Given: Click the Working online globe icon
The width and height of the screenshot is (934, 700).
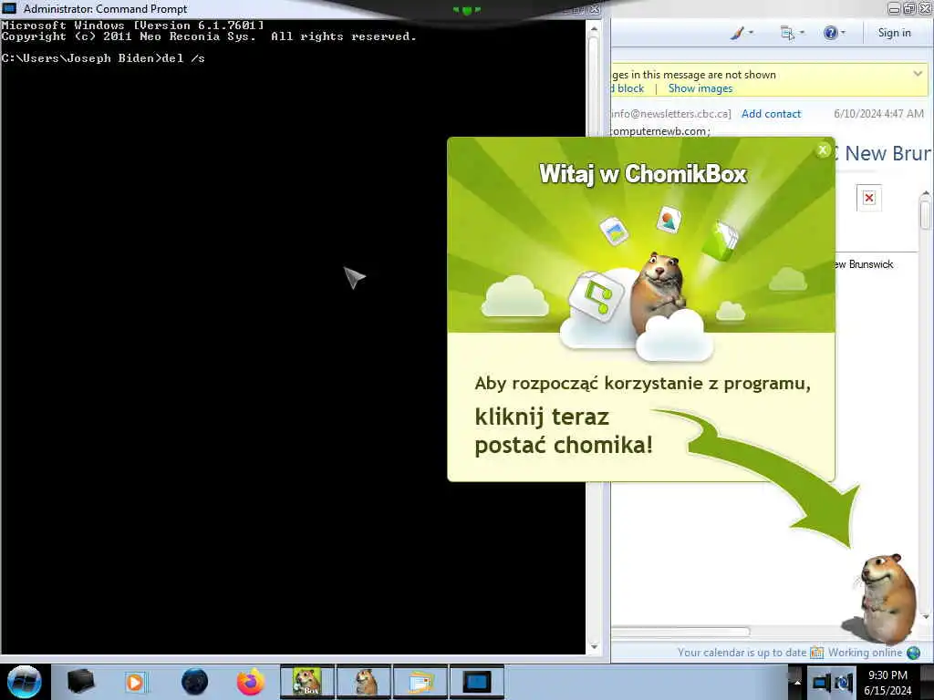Looking at the screenshot, I should coord(913,653).
